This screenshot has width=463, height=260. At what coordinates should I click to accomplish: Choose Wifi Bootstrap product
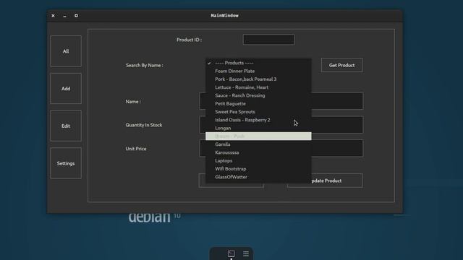coord(258,168)
